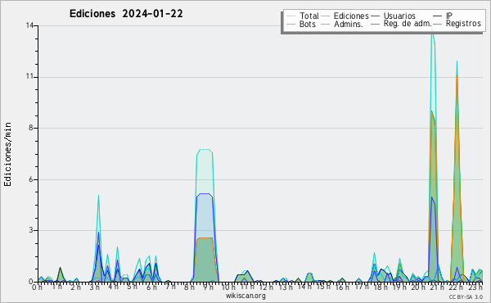Viewport: 491px width, 303px height.
Task: Click the chart title Ediciones 2024-01-22
Action: coord(126,14)
